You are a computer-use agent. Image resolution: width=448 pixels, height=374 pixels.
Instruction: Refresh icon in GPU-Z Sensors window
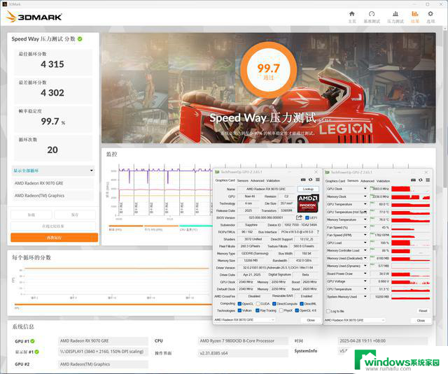[x=420, y=180]
